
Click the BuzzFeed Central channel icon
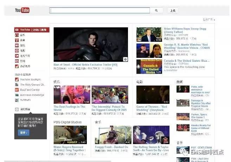(17, 90)
